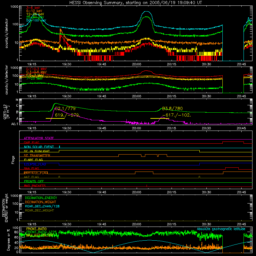Image resolution: width=256 pixels, height=256 pixels.
Task: Click the red bad packets tick marker
Action: 147,186
